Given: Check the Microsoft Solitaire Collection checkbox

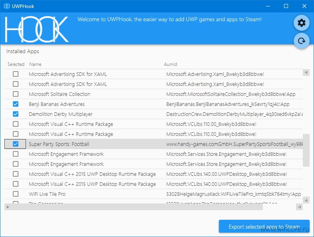Looking at the screenshot, I should click(16, 94).
